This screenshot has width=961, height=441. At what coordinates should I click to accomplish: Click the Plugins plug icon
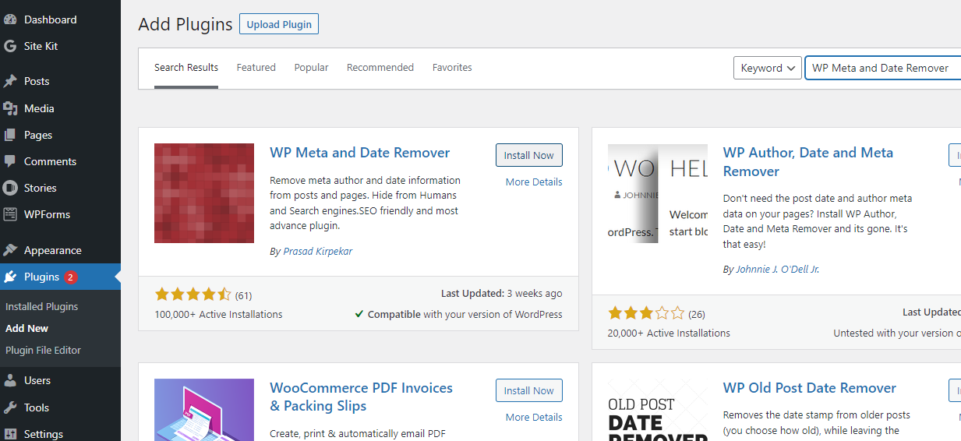point(10,277)
